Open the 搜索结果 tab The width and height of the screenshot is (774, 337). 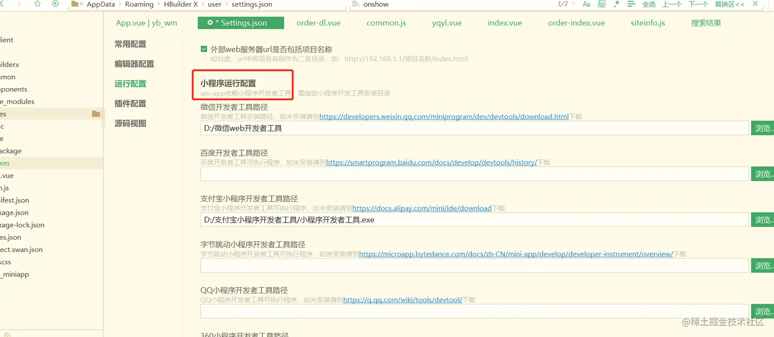coord(706,23)
